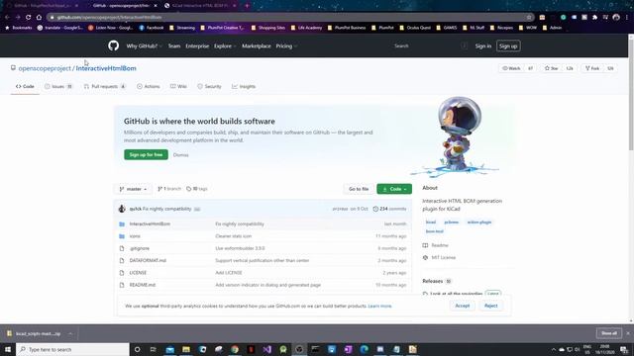The width and height of the screenshot is (634, 356).
Task: Open Microsoft Edge from the taskbar
Action: pos(364,349)
